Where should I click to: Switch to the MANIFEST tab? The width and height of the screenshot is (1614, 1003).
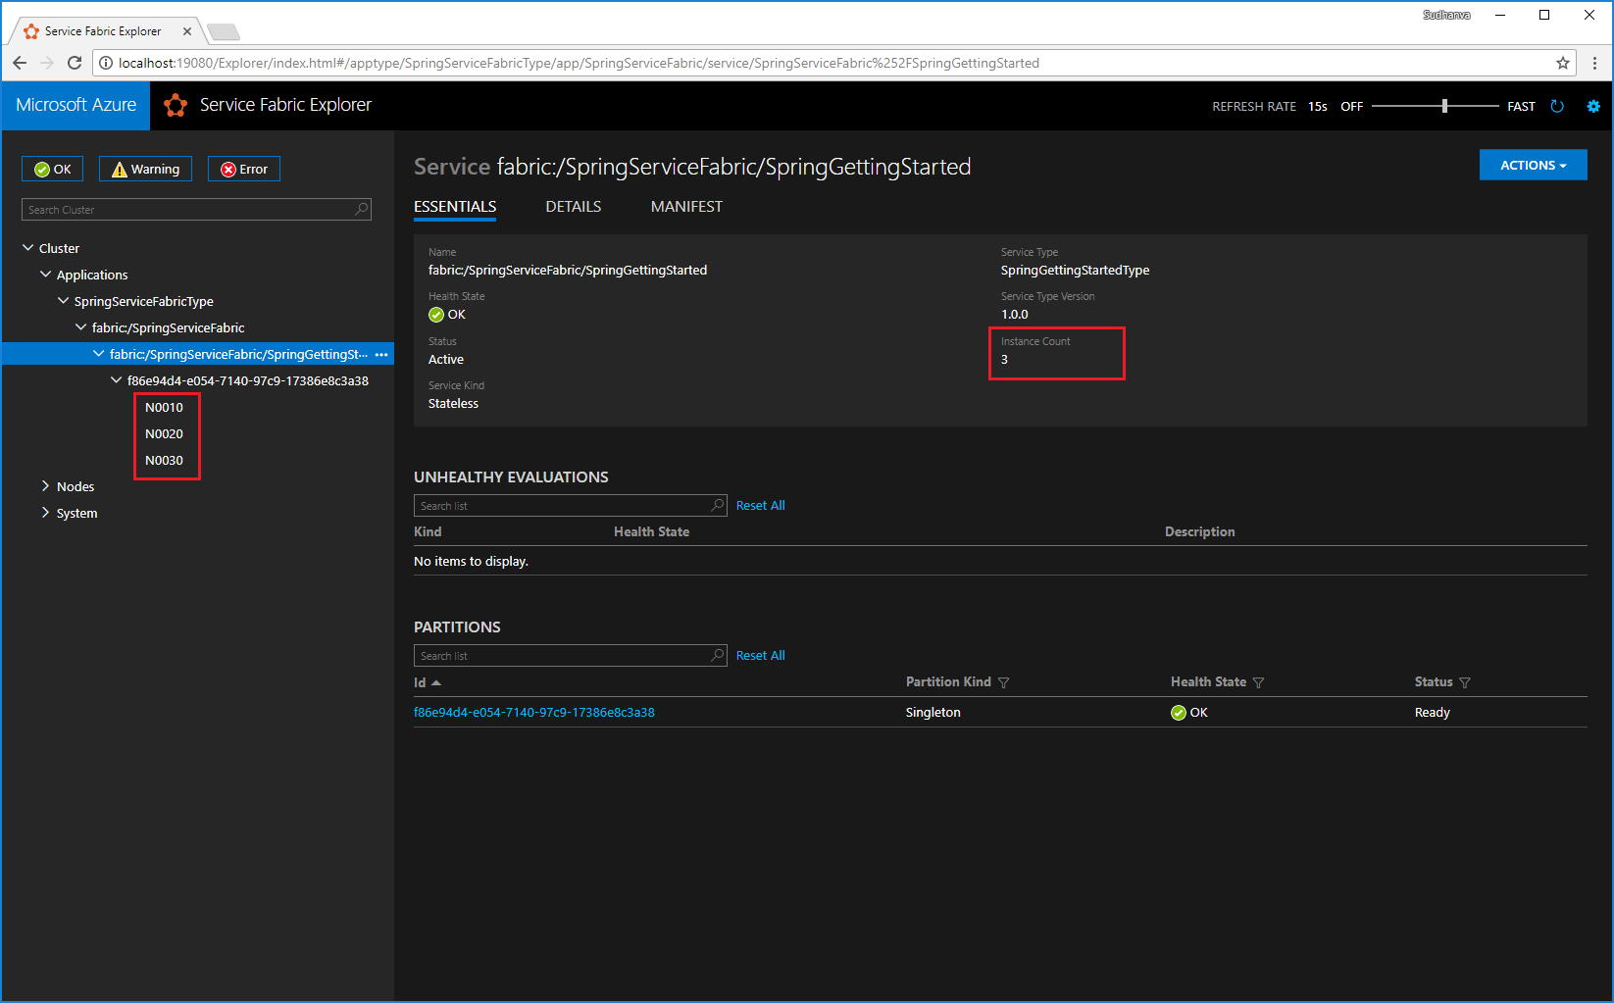coord(686,207)
